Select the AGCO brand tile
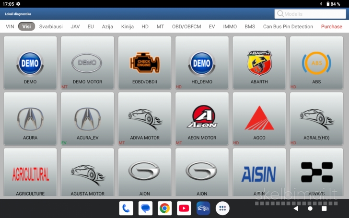 click(259, 119)
